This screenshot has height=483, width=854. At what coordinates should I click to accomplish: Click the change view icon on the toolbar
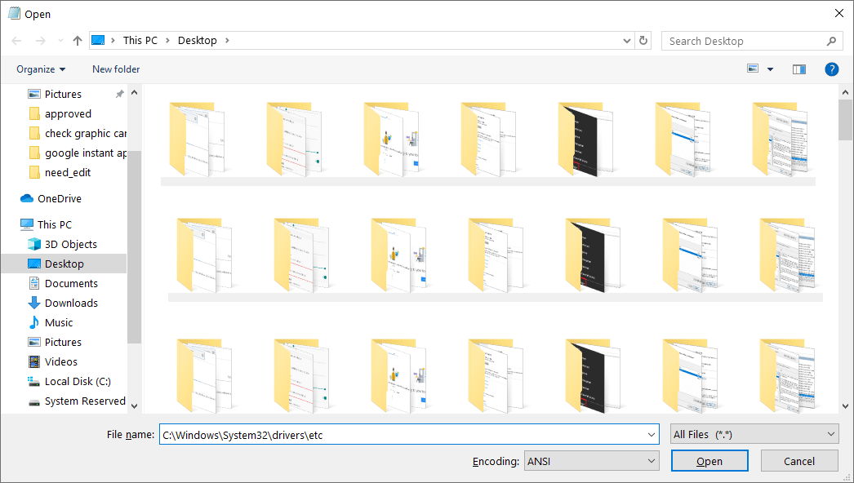coord(753,69)
